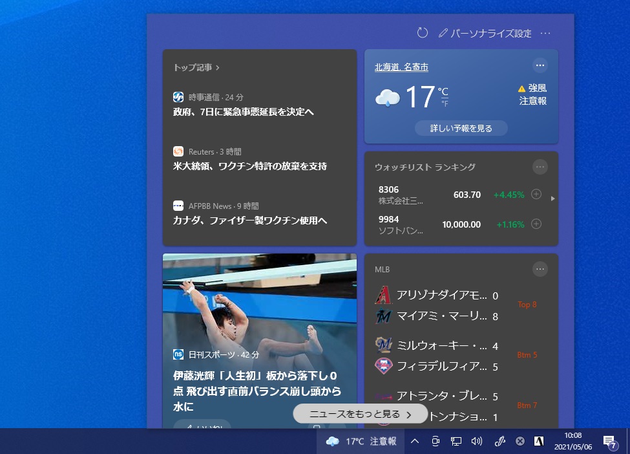Open the トップ記事 top stories section
Image resolution: width=630 pixels, height=454 pixels.
[x=196, y=67]
